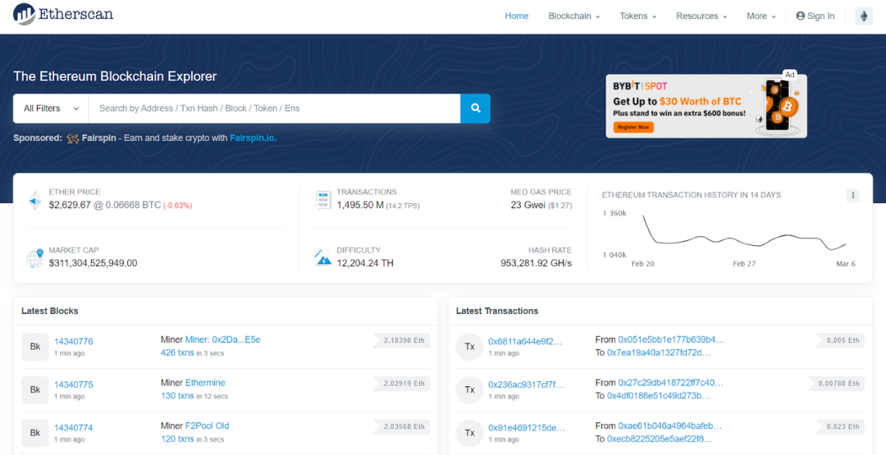Click the 0.005 Eth transaction amount tag
Screen dimensions: 886x455
(840, 340)
